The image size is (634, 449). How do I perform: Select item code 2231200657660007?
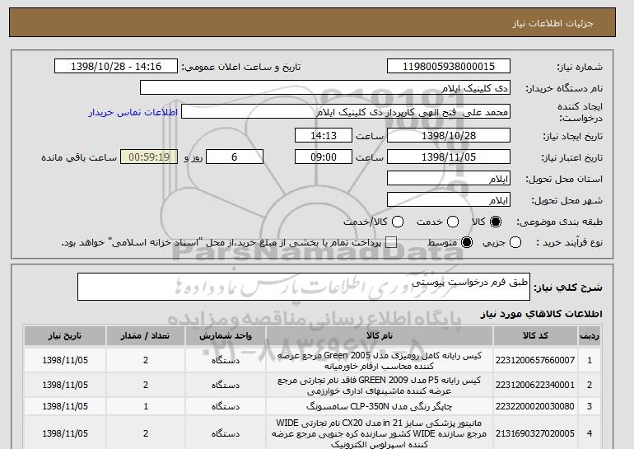[x=535, y=360]
